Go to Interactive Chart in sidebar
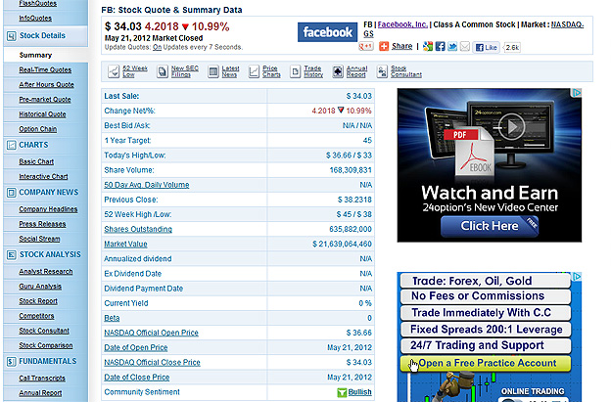This screenshot has width=611, height=402. click(x=44, y=176)
